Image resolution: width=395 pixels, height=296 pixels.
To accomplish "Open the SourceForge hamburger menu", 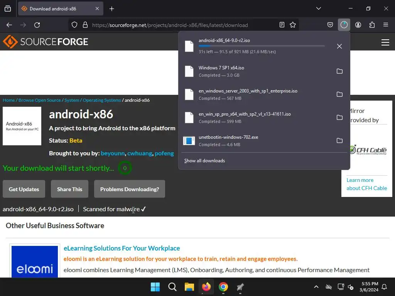I will (x=385, y=42).
